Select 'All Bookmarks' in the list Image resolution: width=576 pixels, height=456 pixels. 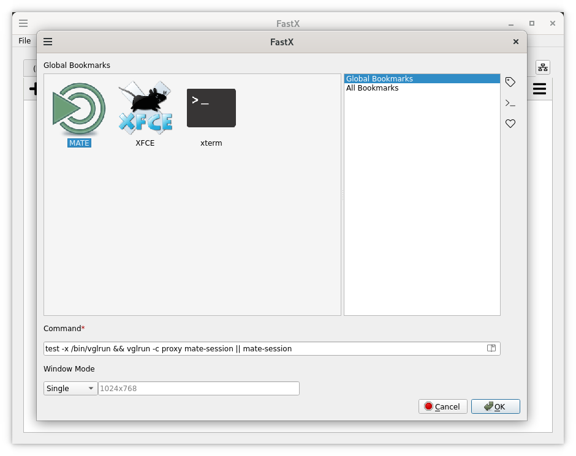(x=373, y=88)
